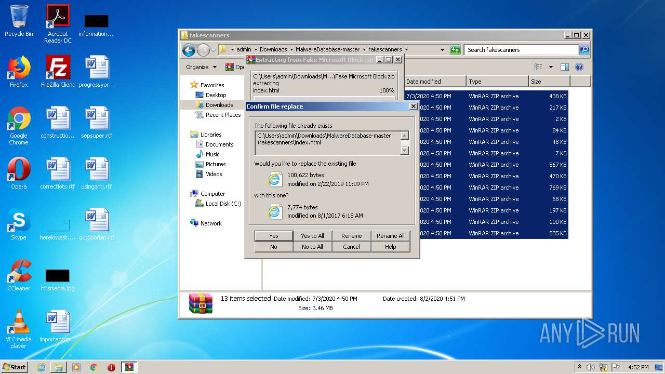Viewport: 665px width, 374px height.
Task: Click Explorer Back navigation arrow
Action: click(x=189, y=50)
